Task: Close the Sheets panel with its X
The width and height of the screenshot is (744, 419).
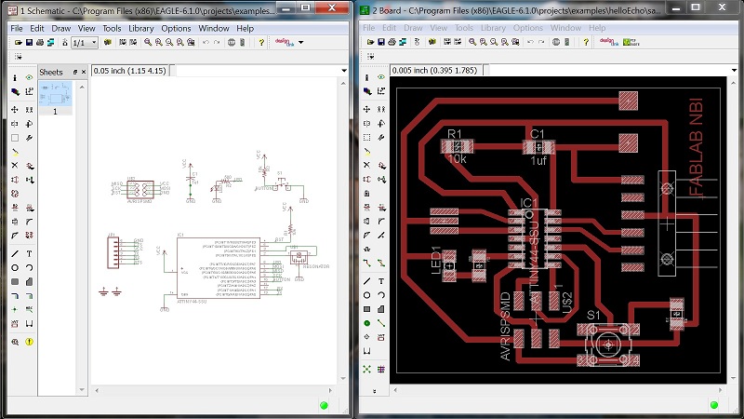Action: pyautogui.click(x=83, y=72)
